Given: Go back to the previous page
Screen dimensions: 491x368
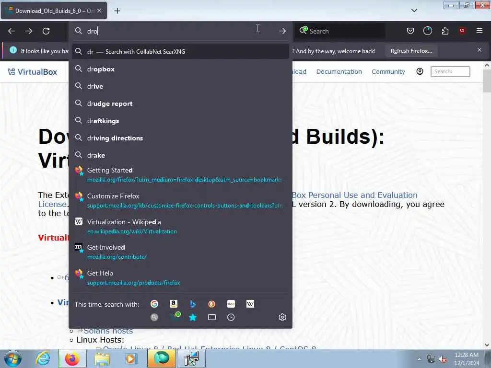Looking at the screenshot, I should point(12,31).
